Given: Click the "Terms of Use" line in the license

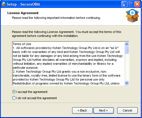Looking at the screenshot, I should point(22,44).
